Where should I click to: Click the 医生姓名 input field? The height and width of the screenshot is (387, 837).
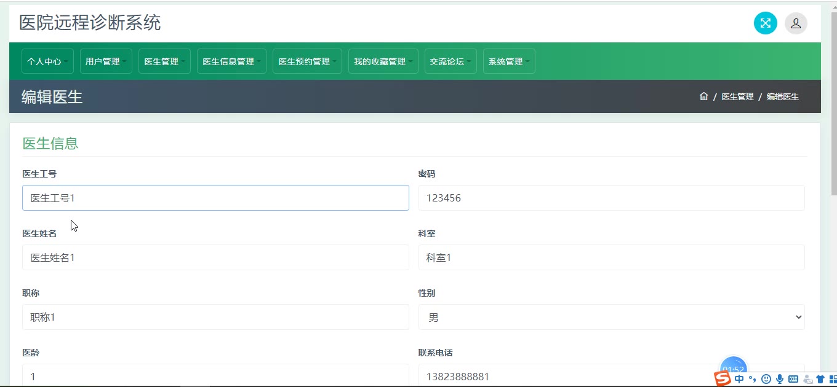click(x=215, y=257)
